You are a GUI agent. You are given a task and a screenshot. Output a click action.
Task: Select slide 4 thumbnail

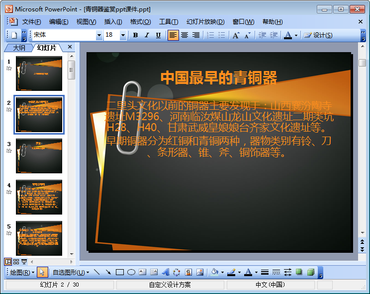click(x=39, y=197)
